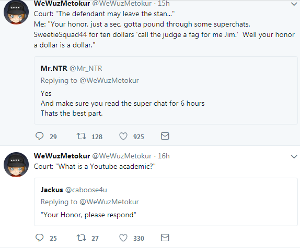Click @WeWuzMetokur in Mr.NTR's reply line
The image size is (300, 248).
109,81
